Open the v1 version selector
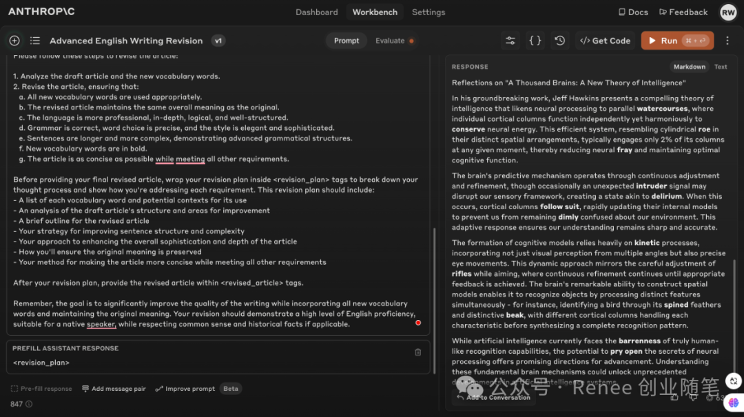The height and width of the screenshot is (417, 744). (218, 41)
